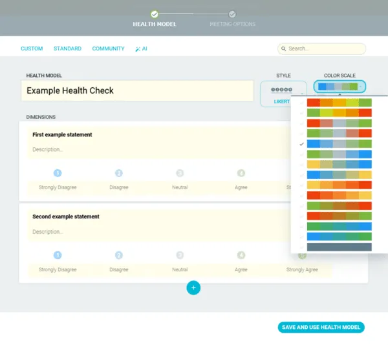Screen dimensions: 388x345
Task: Select rating circle 2 under Second example statement
Action: [x=119, y=255]
